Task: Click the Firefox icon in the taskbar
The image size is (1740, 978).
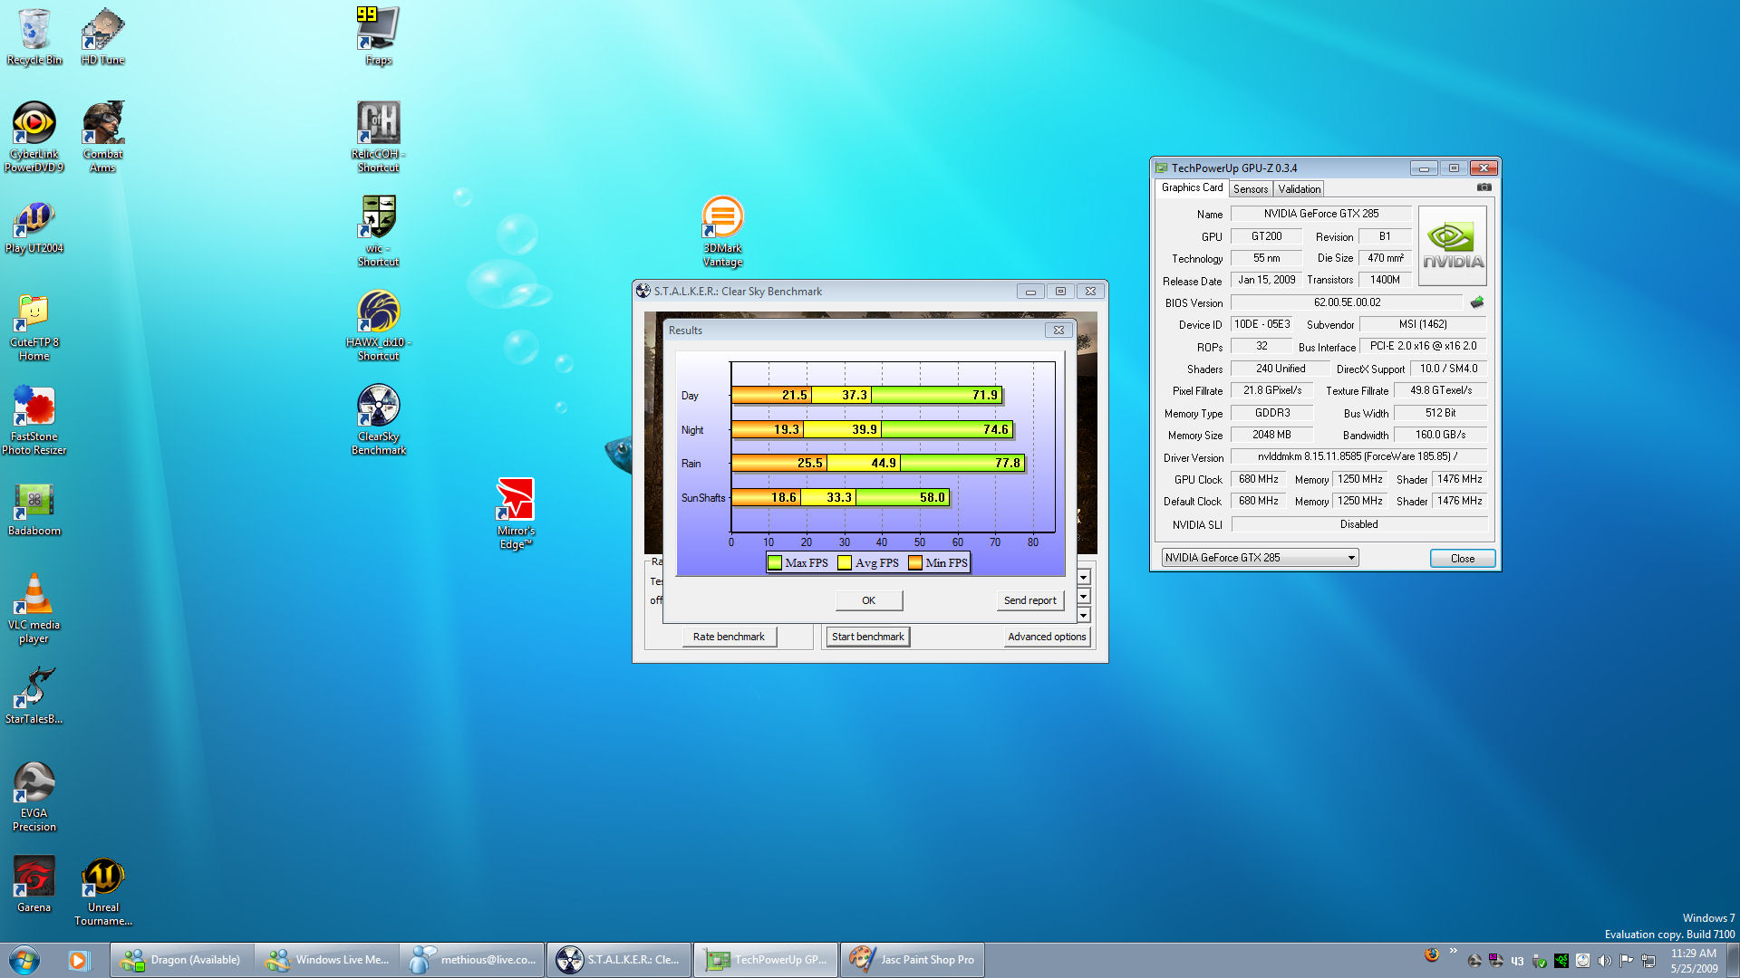Action: (x=1432, y=954)
